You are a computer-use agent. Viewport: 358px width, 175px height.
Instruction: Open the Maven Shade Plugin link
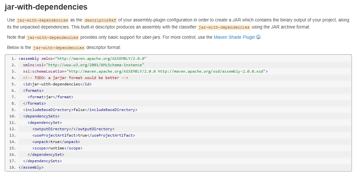point(234,37)
